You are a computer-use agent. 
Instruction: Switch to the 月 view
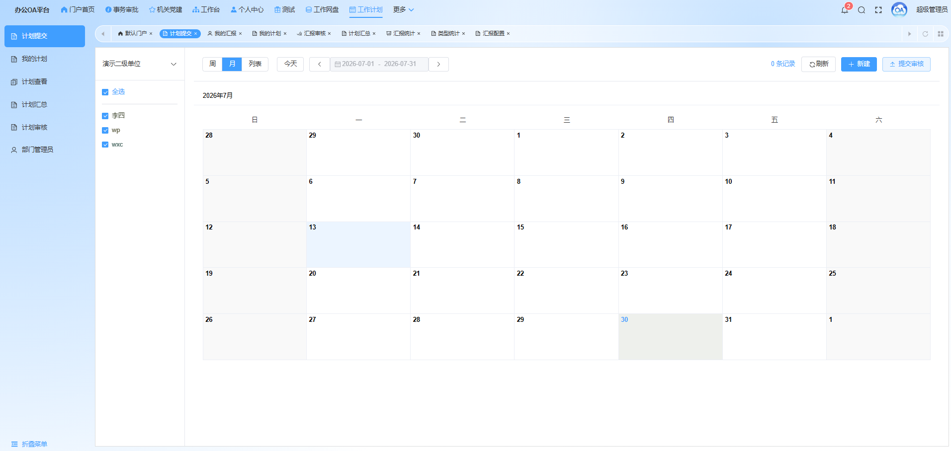coord(232,64)
